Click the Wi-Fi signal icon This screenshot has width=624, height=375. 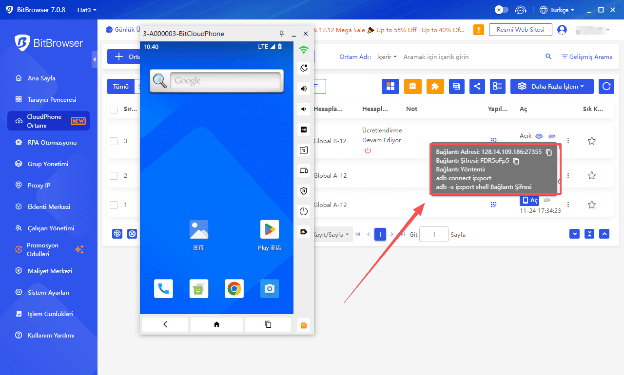click(304, 50)
